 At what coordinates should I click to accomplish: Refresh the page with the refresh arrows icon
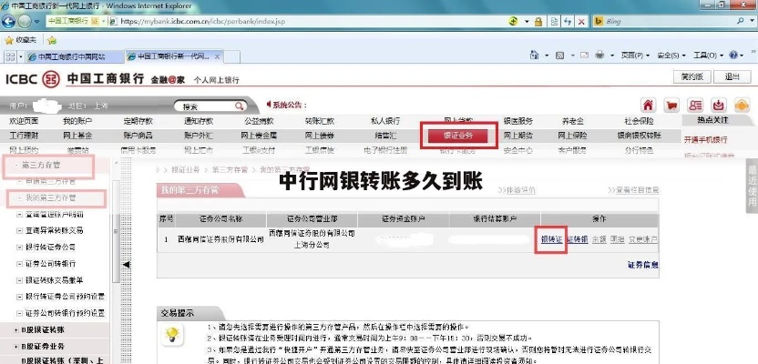[568, 21]
